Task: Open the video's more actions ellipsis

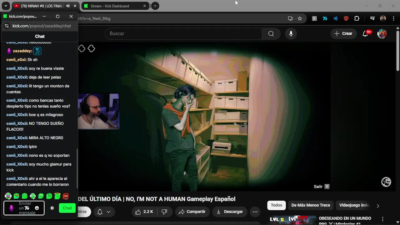Action: [255, 212]
